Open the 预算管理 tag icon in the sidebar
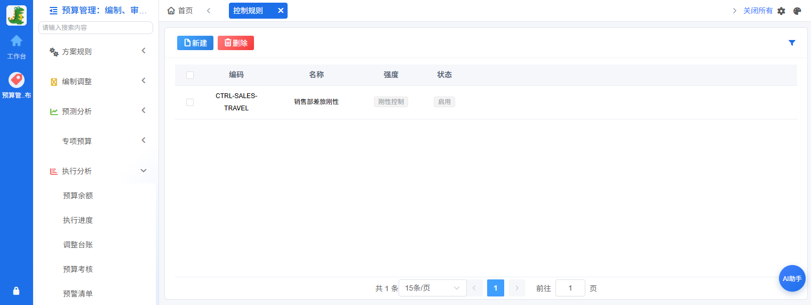Image resolution: width=811 pixels, height=305 pixels. coord(17,80)
